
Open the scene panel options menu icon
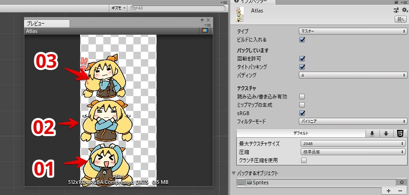pos(224,2)
